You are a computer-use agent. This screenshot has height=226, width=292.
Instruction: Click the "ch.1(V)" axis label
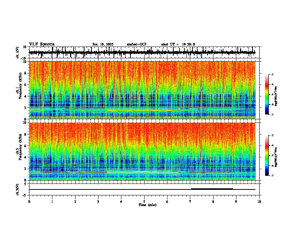18,52
